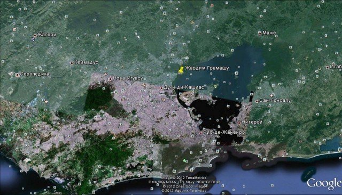Click the white icon above Сан-Гонсалу label
This screenshot has width=342, height=195.
click(x=271, y=95)
